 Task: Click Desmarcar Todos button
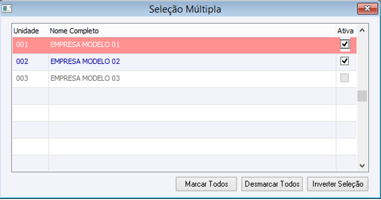[272, 184]
